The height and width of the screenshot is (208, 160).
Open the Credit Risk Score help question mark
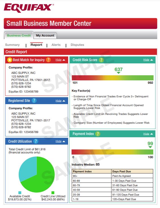pos(101,60)
